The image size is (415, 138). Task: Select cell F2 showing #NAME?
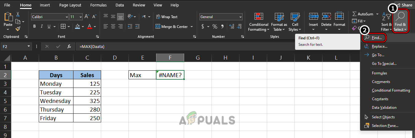(170, 75)
